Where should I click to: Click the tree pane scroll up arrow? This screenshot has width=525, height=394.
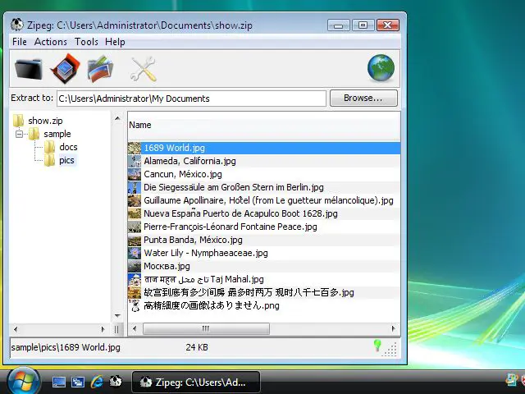tap(117, 118)
